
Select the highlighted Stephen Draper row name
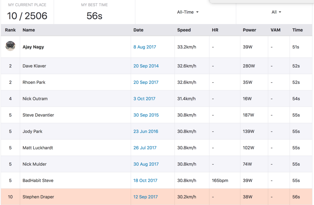[x=38, y=197]
